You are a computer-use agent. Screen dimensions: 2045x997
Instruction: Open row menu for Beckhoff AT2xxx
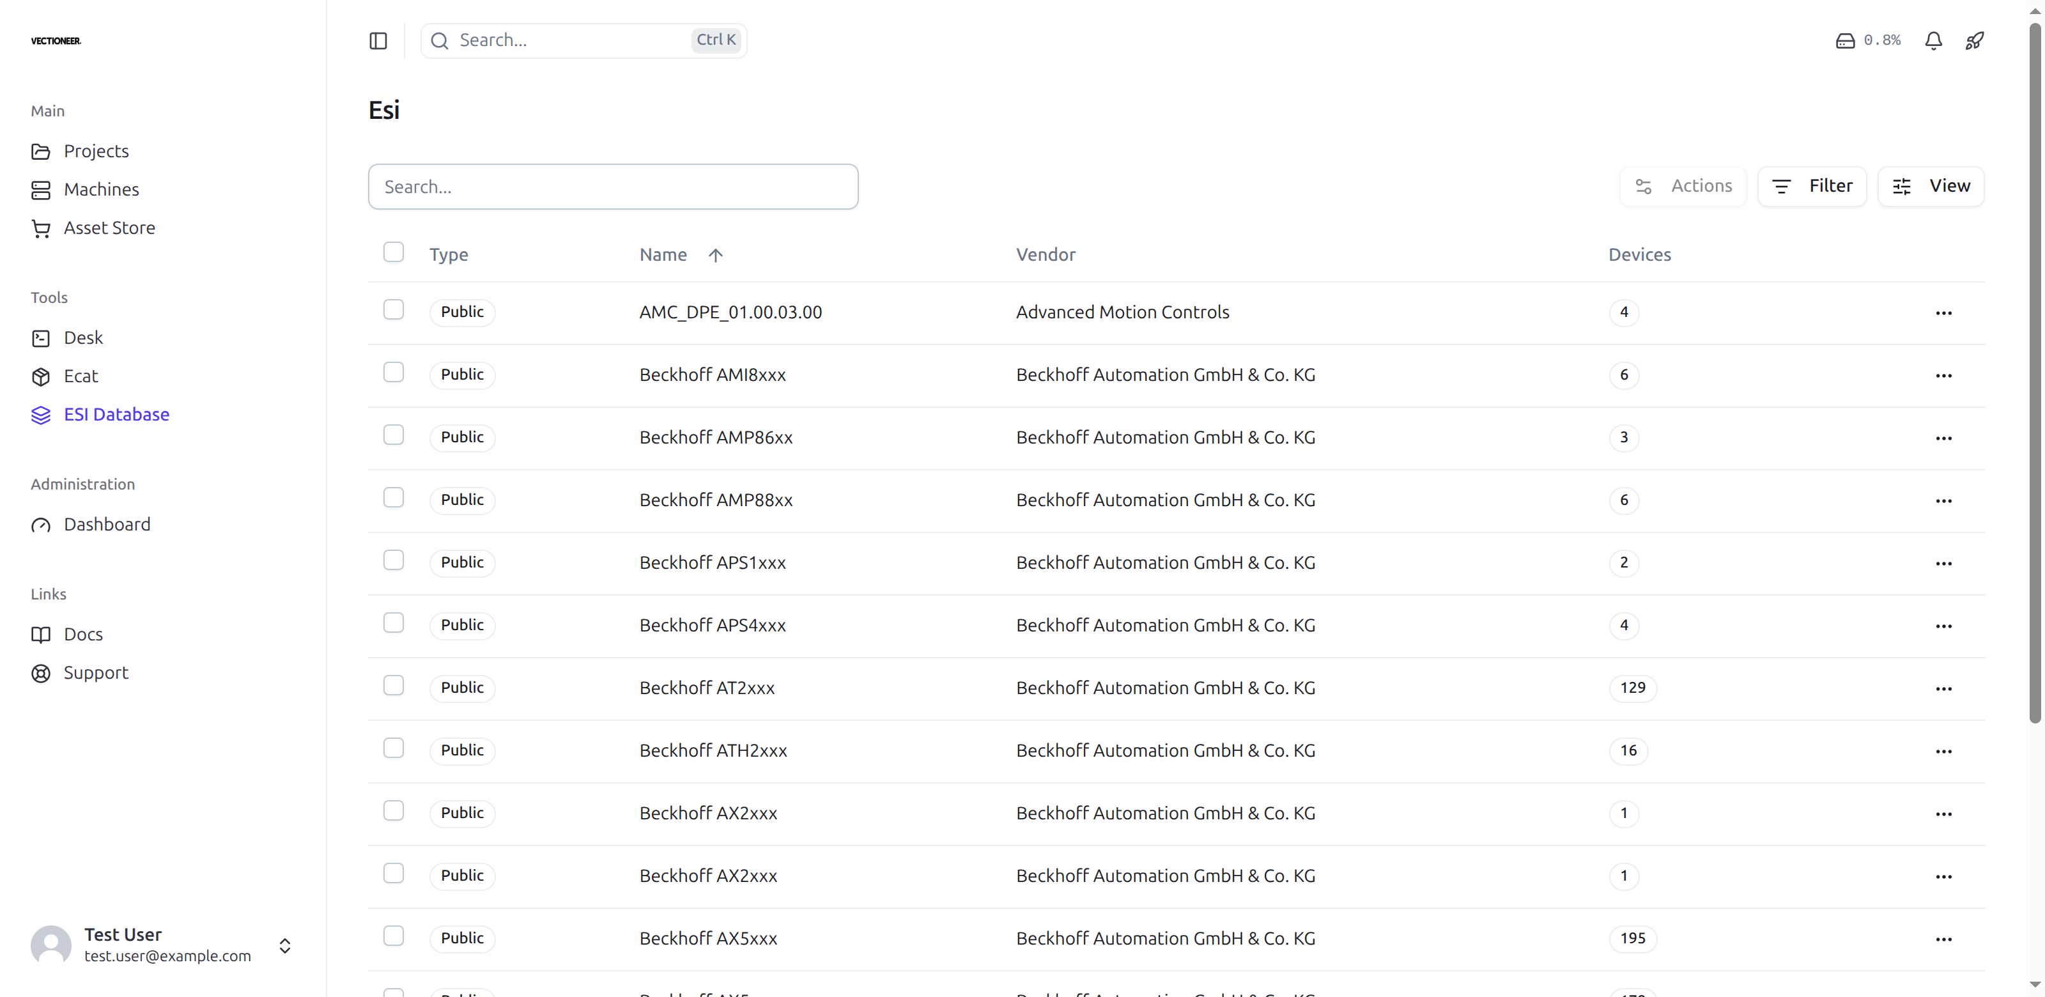point(1943,689)
